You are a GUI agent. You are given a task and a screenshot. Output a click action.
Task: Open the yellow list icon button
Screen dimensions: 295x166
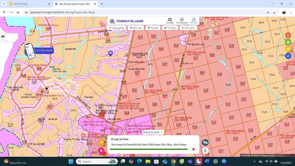pos(288,49)
